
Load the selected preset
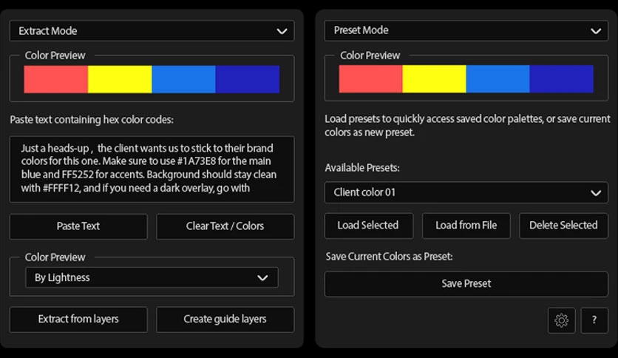pos(369,226)
